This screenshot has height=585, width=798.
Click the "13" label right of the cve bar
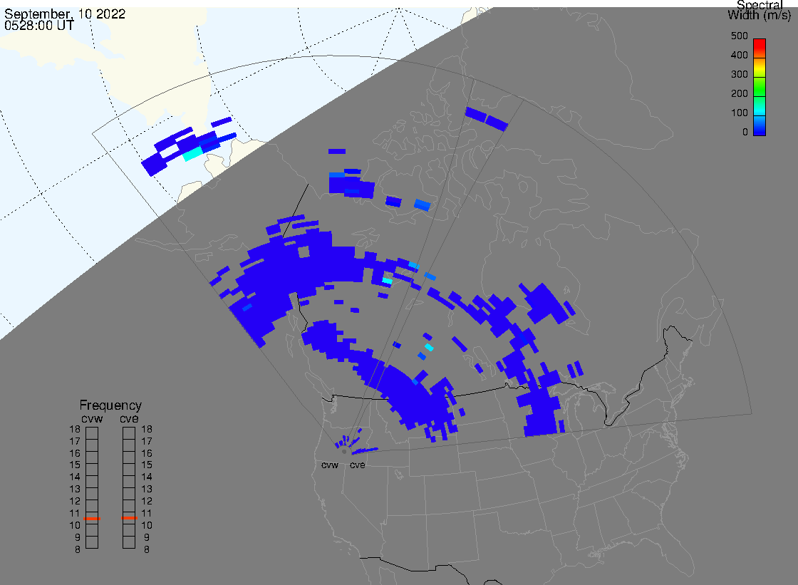[147, 490]
